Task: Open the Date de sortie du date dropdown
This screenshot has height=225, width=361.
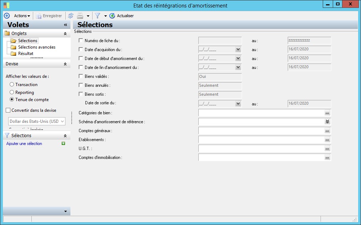Action: (238, 104)
